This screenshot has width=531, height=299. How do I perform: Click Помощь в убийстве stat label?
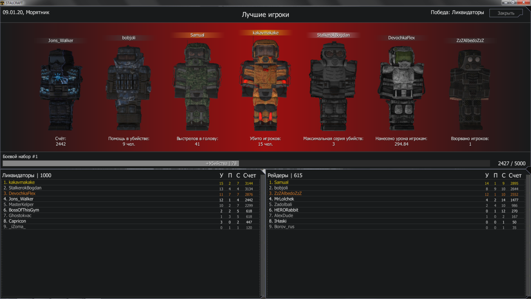129,138
